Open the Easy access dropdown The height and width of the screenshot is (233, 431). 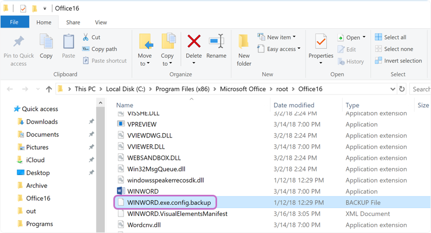coord(299,48)
